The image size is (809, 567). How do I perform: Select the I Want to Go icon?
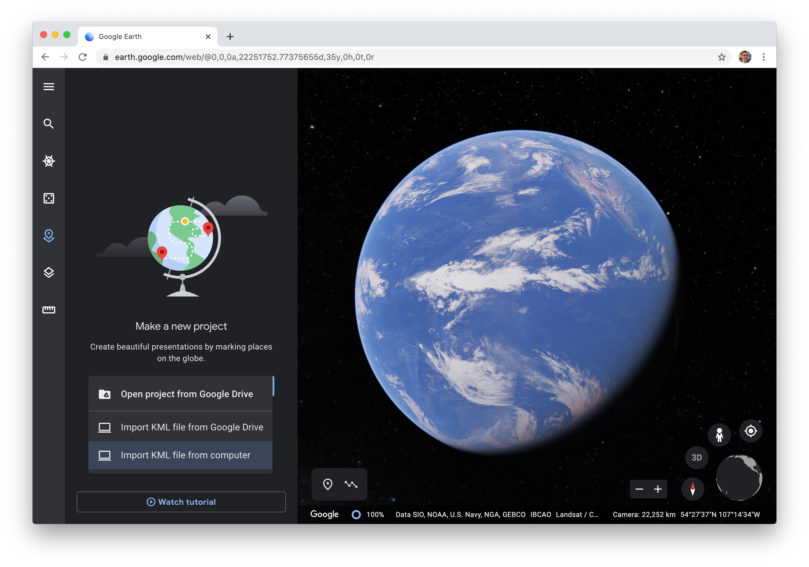pos(49,235)
